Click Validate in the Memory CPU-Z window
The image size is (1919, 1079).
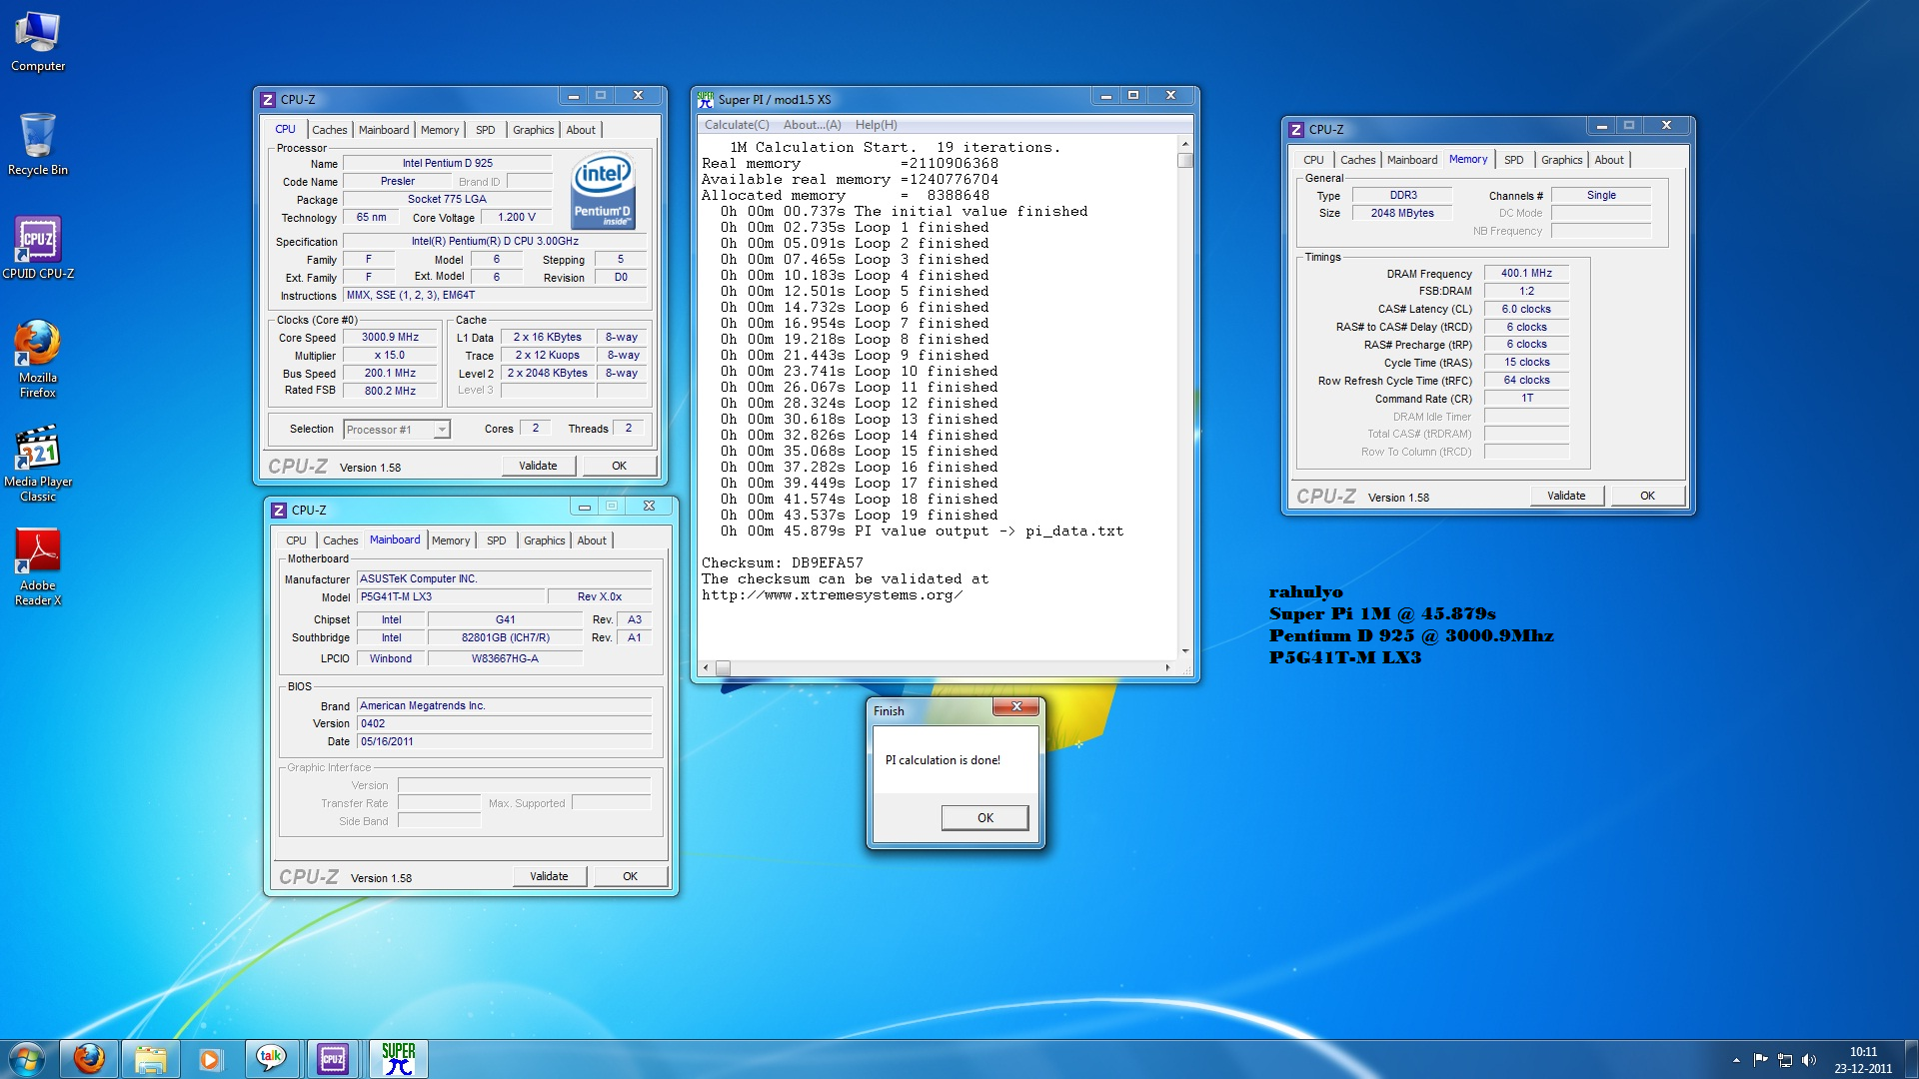[x=1566, y=496]
